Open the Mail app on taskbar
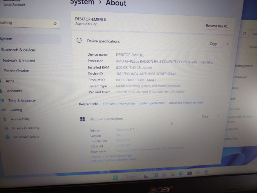The image size is (257, 193). [198, 172]
